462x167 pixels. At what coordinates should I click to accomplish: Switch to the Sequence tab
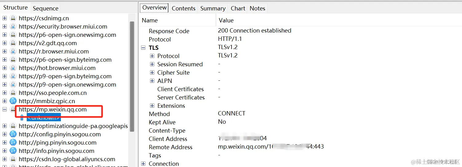(45, 8)
